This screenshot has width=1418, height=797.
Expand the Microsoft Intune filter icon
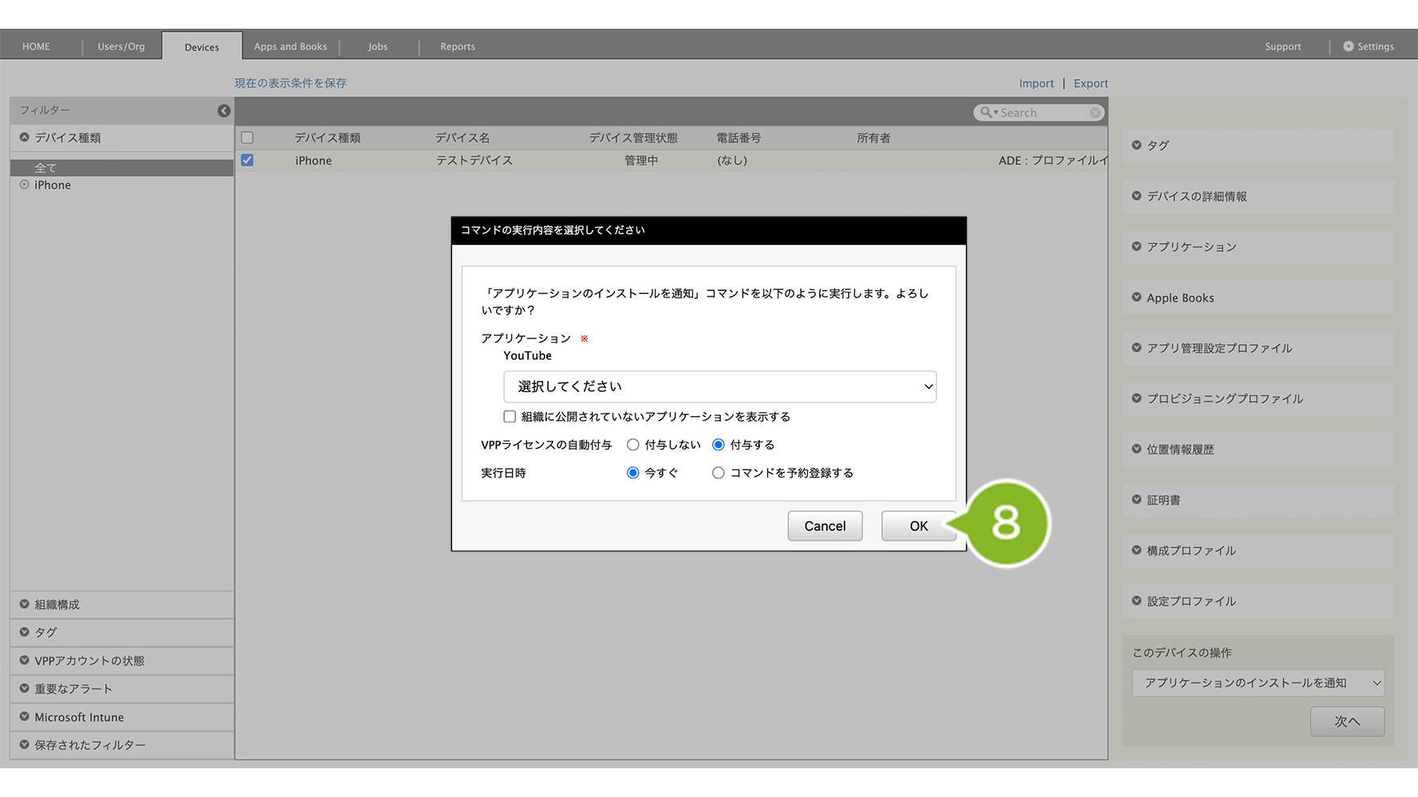(24, 717)
